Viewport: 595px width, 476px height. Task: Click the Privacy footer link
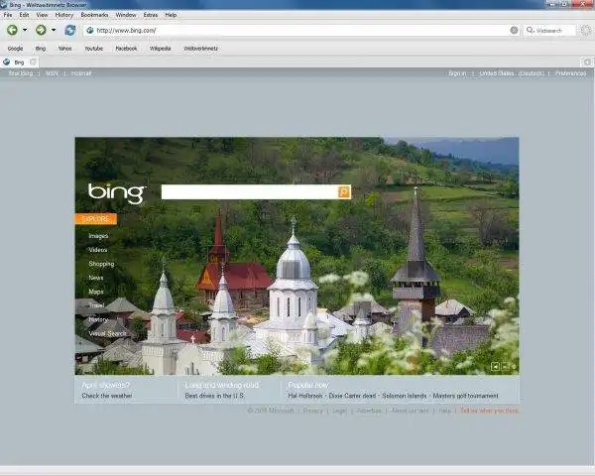312,411
